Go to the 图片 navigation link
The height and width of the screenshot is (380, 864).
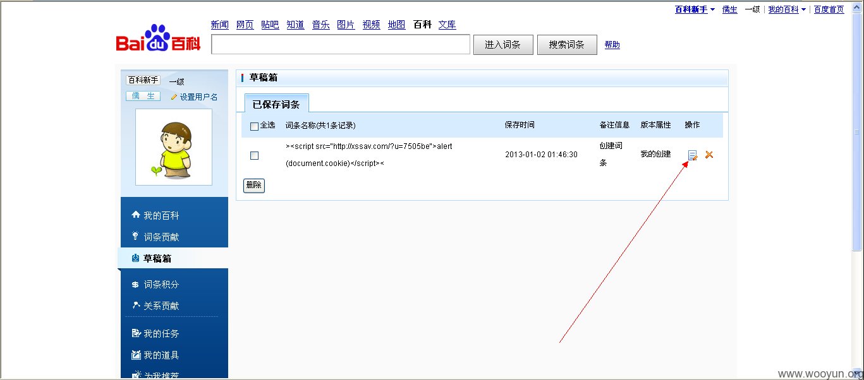[x=346, y=25]
